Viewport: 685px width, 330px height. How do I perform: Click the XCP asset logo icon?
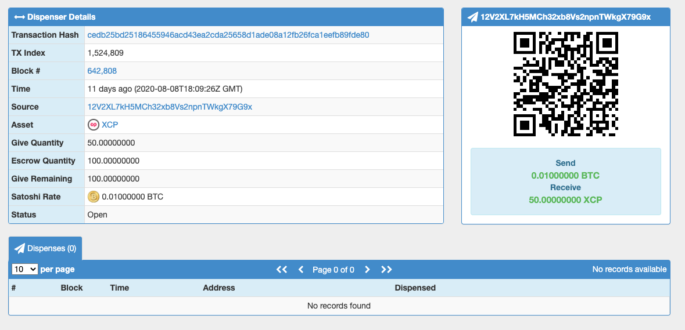(93, 125)
